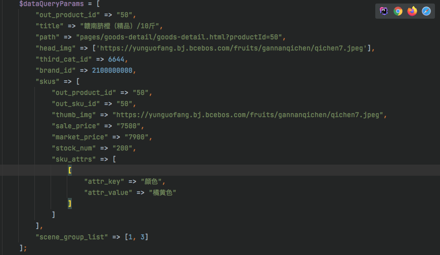Click the "7500" sale price value

(x=128, y=126)
